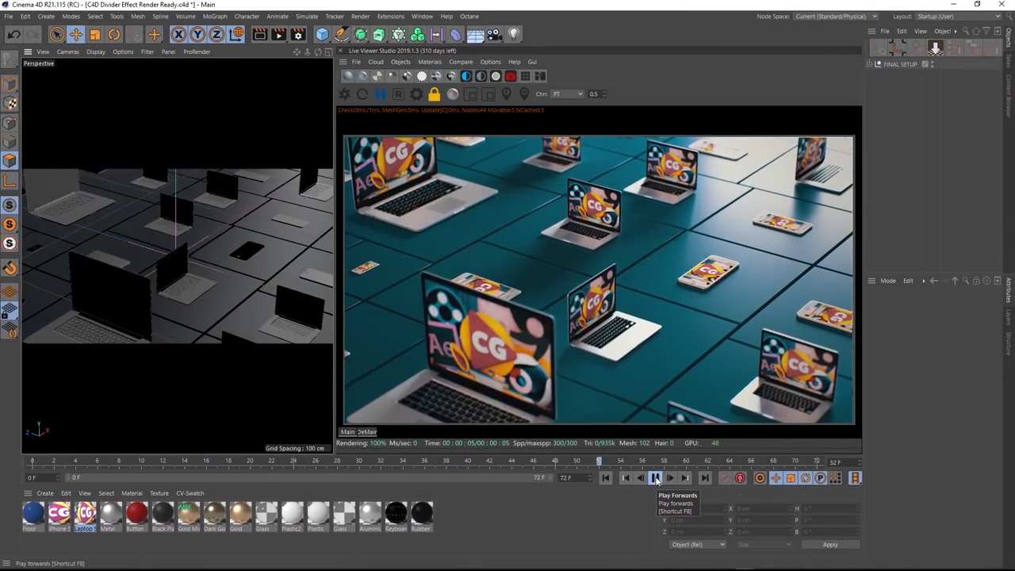This screenshot has height=571, width=1015.
Task: Add a Camera object
Action: click(x=494, y=34)
